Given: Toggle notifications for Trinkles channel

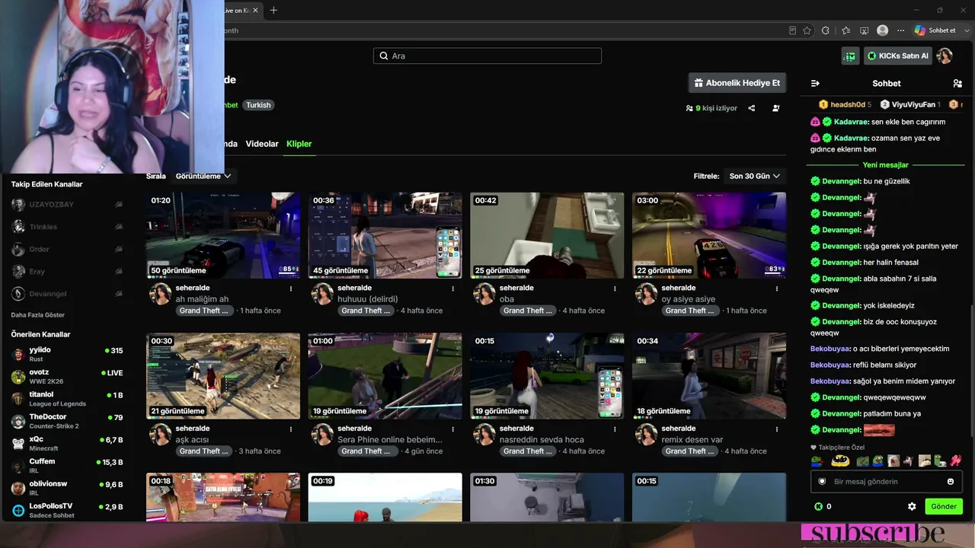Looking at the screenshot, I should click(x=119, y=227).
